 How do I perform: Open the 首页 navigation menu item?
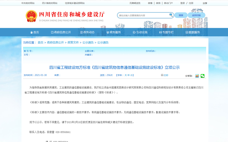[x=34, y=32]
